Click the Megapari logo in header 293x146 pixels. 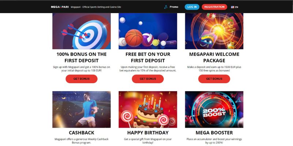60,7
